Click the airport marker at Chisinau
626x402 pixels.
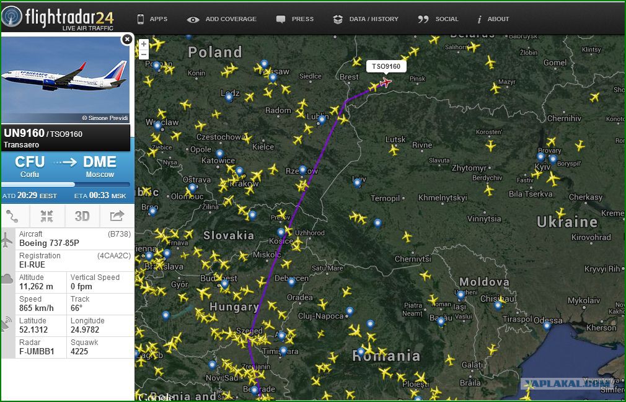pos(498,305)
